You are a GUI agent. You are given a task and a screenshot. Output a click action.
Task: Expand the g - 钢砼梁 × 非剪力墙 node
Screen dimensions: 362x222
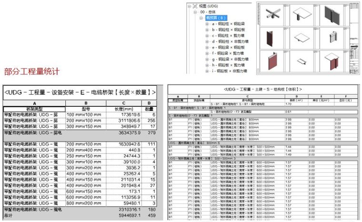click(207, 60)
